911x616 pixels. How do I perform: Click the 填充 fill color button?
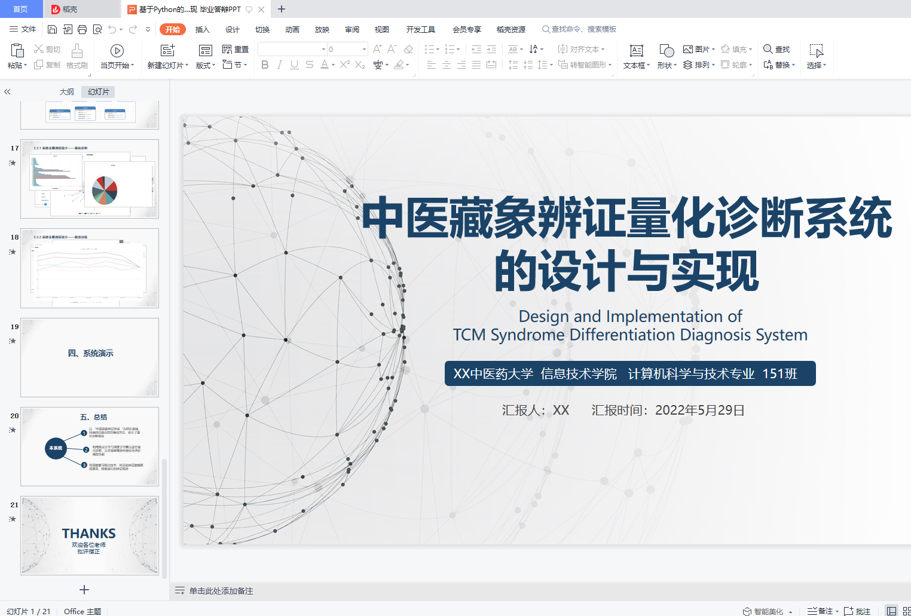736,49
